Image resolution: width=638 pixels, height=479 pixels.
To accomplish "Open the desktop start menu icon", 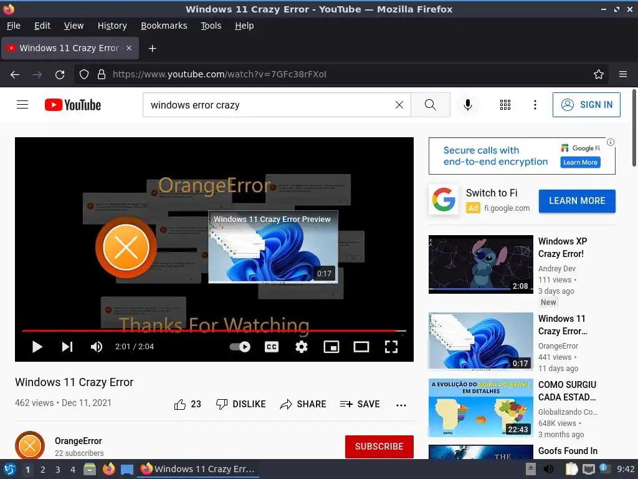I will pos(10,469).
